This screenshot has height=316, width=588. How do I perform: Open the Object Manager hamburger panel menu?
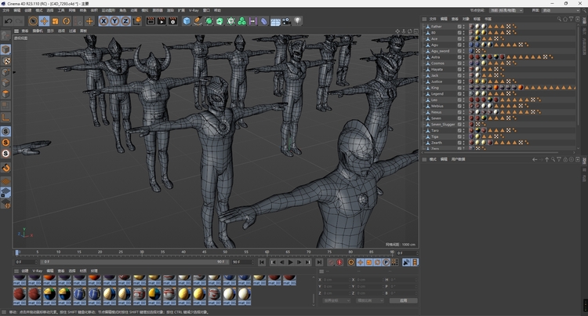424,19
